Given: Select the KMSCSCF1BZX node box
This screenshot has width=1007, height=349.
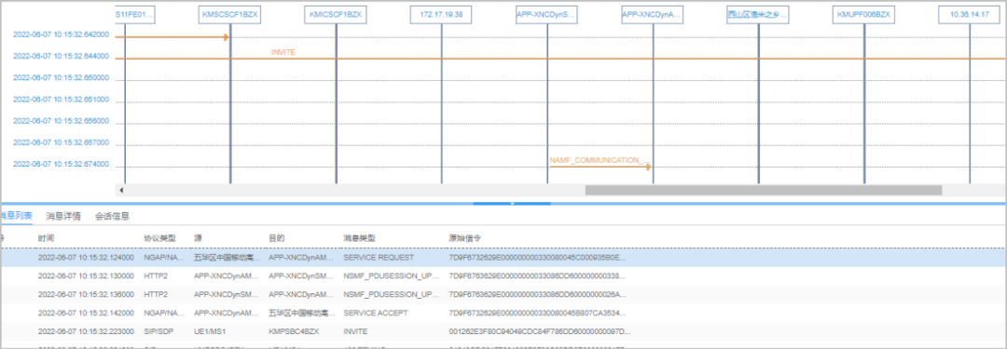Looking at the screenshot, I should click(230, 15).
